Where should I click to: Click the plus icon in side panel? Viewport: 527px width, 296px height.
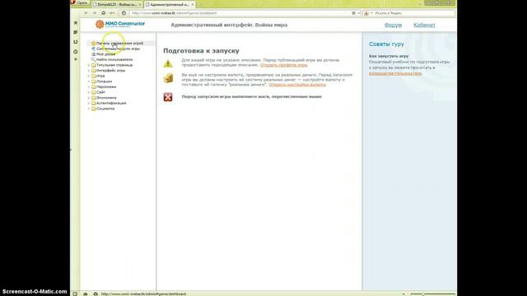point(76,59)
